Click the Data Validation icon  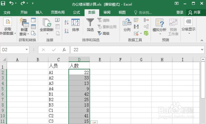click(136, 33)
